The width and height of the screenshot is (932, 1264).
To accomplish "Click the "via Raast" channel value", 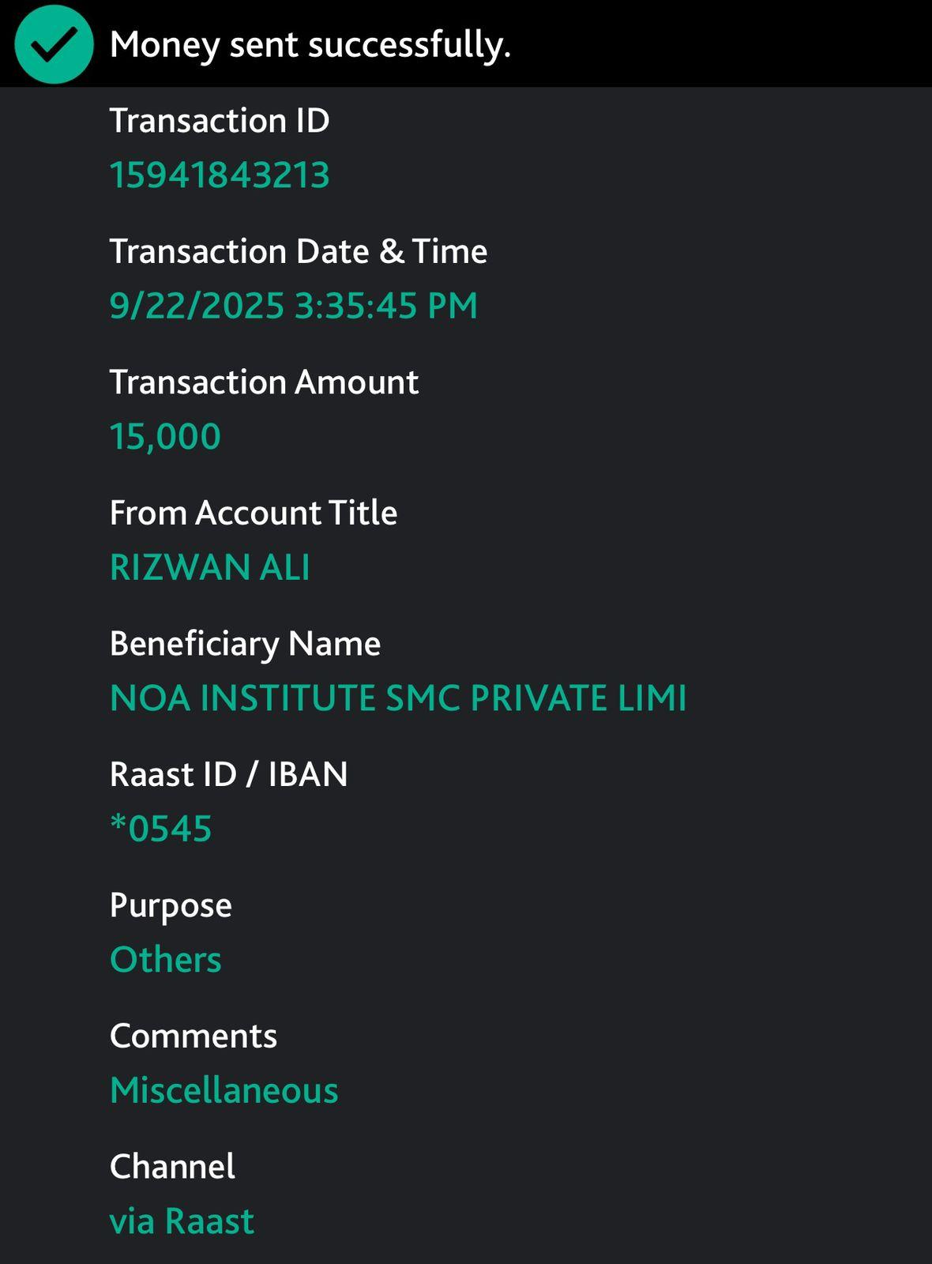I will pos(182,1221).
